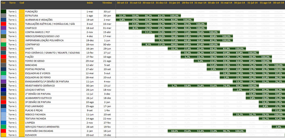
Task: Select the 19-set start date for ALVENARIAS
Action: (90, 20)
